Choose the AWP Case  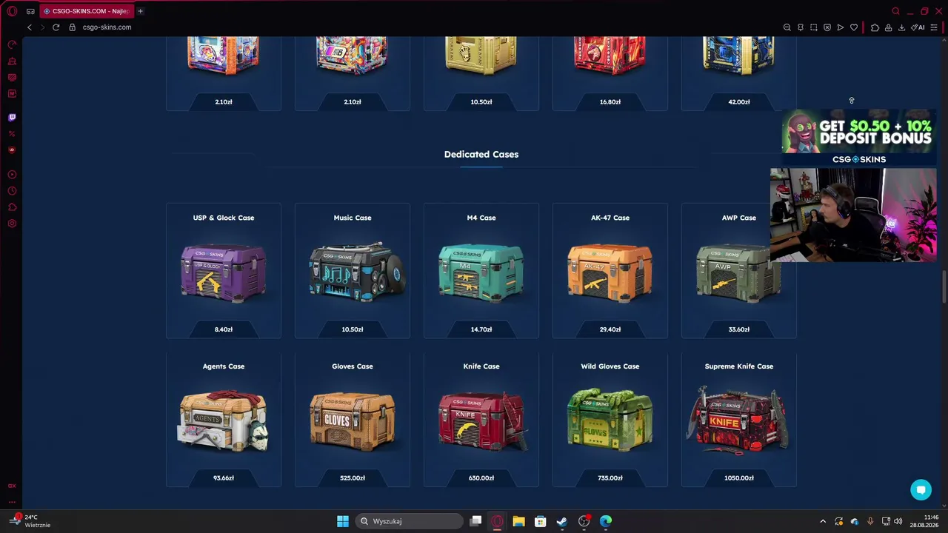click(x=739, y=270)
